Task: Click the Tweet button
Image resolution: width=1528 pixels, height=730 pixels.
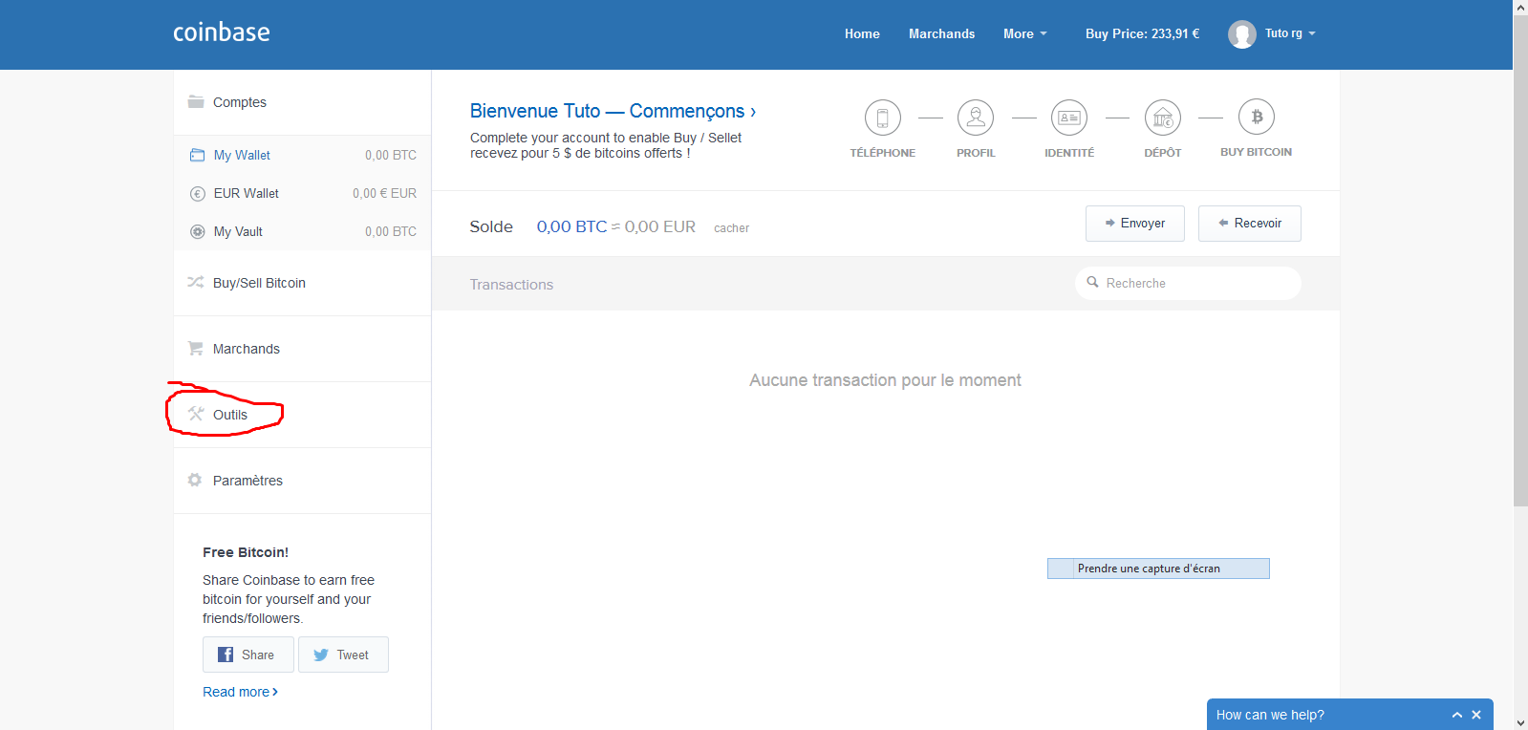Action: coord(343,655)
